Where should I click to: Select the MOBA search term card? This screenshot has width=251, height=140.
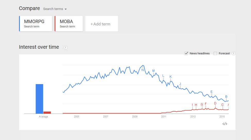tap(69, 24)
